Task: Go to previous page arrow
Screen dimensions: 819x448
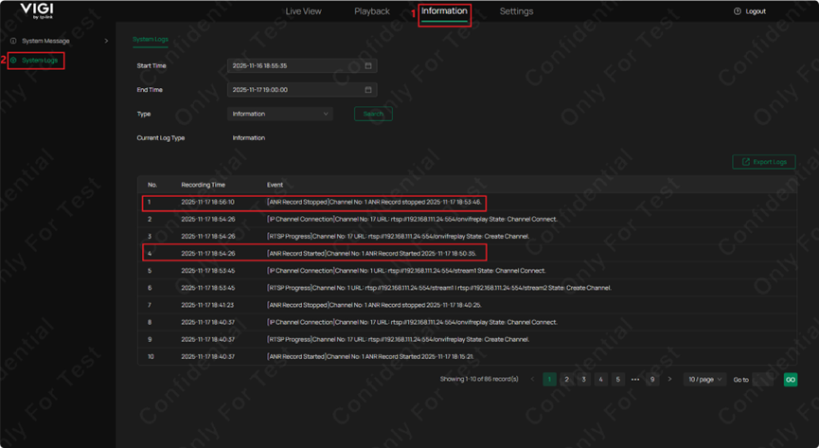Action: (x=532, y=380)
